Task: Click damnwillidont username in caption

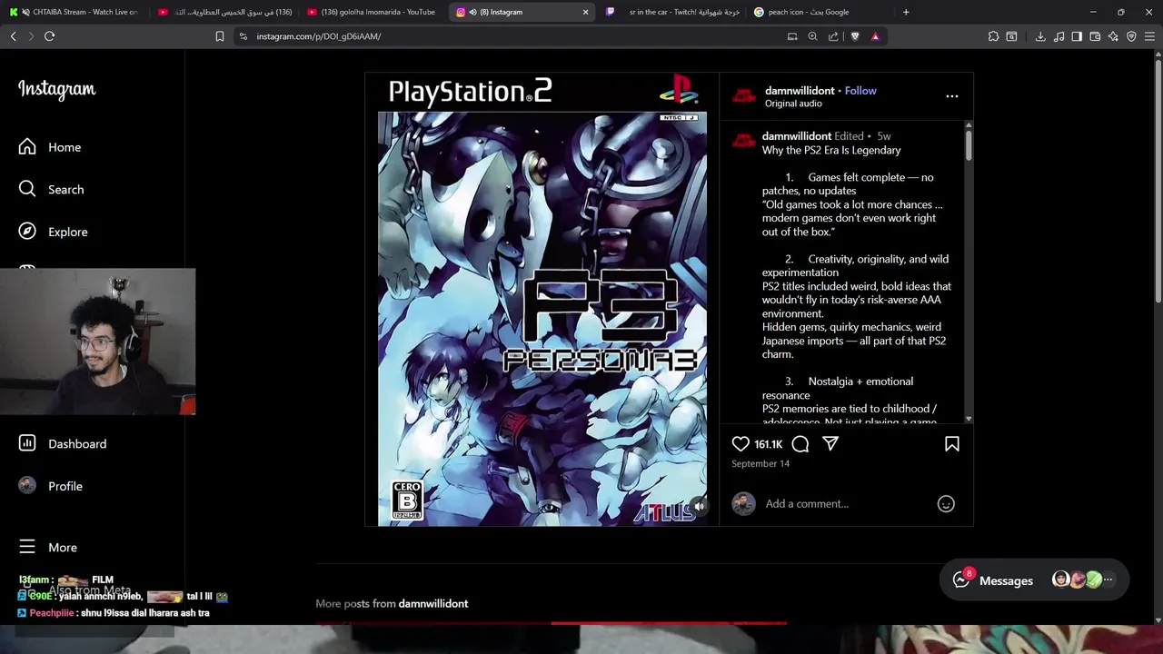Action: point(797,136)
